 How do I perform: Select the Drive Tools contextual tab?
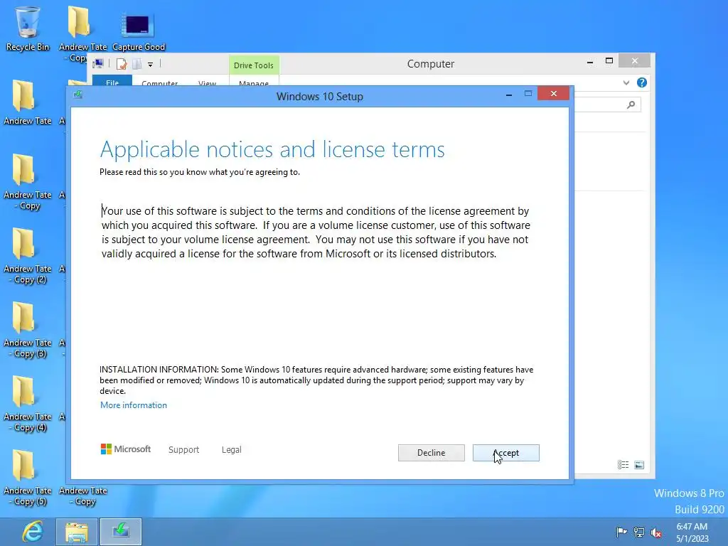254,65
